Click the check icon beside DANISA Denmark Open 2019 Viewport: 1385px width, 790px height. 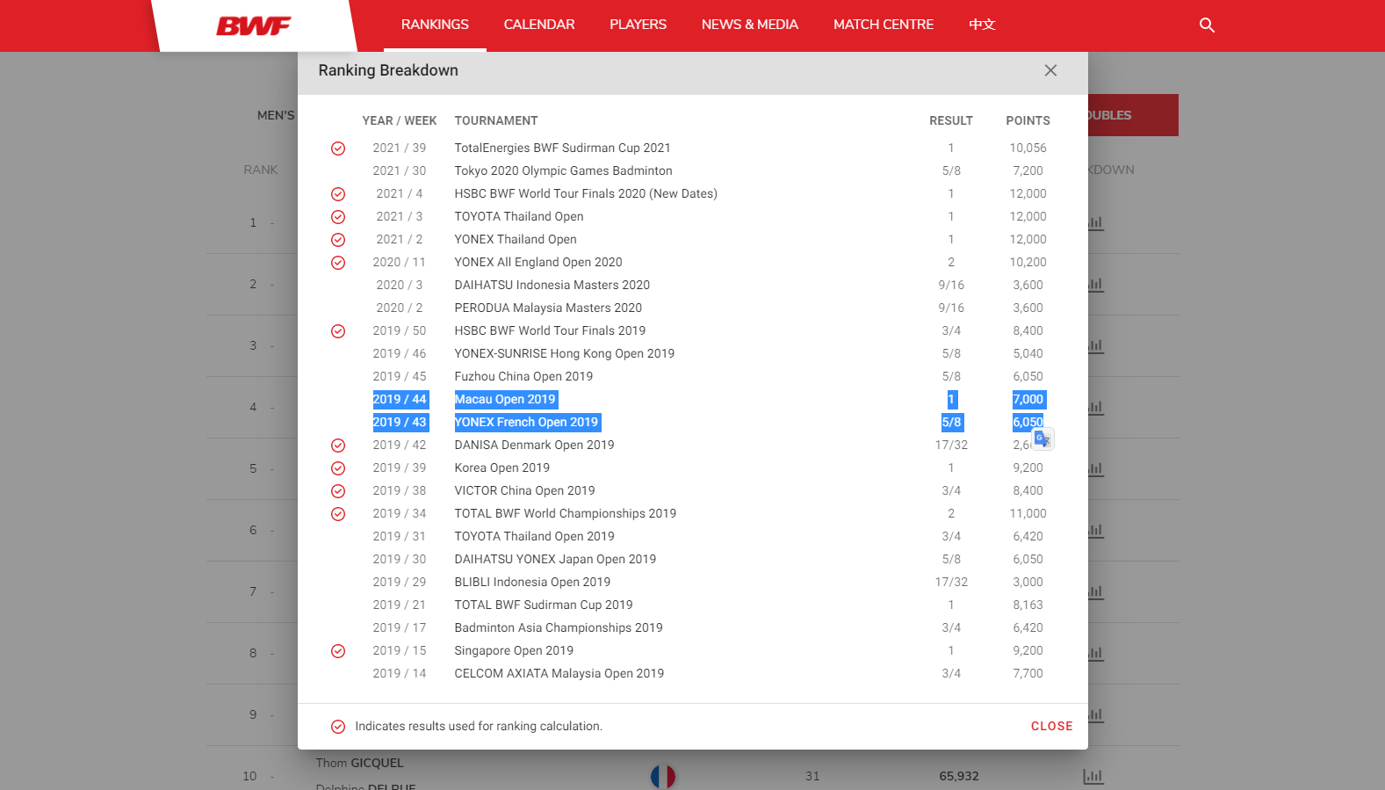point(338,446)
